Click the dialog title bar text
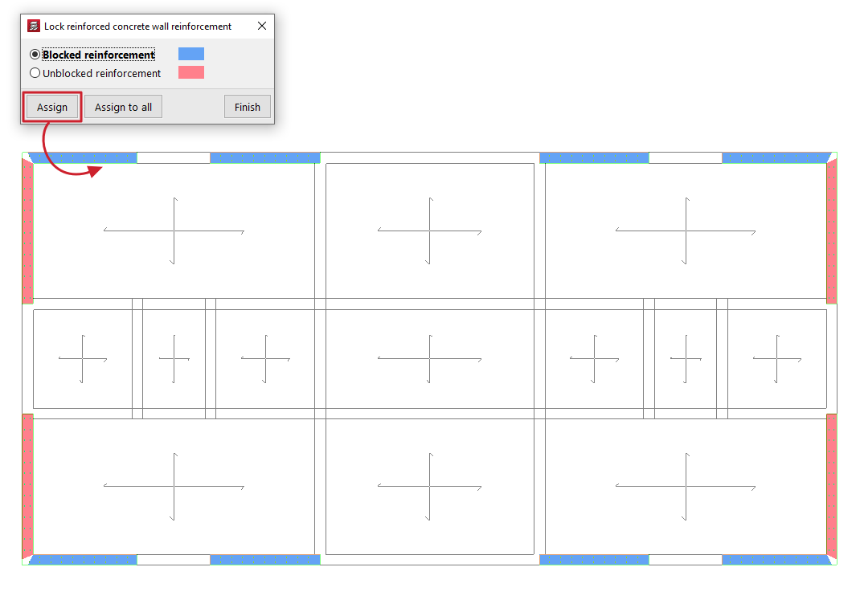This screenshot has width=860, height=608. click(x=137, y=27)
